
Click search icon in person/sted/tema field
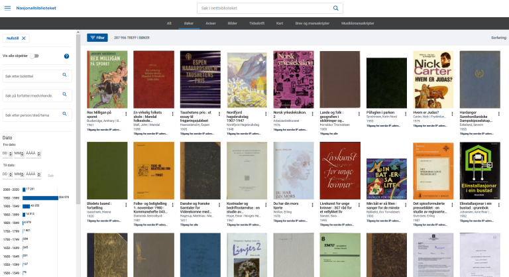pyautogui.click(x=64, y=114)
